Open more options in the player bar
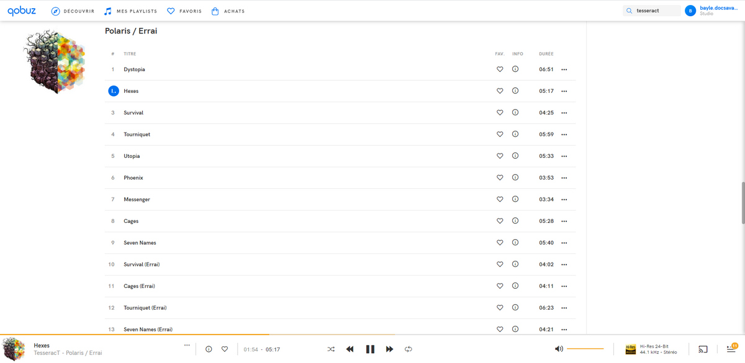This screenshot has width=745, height=363. 187,345
